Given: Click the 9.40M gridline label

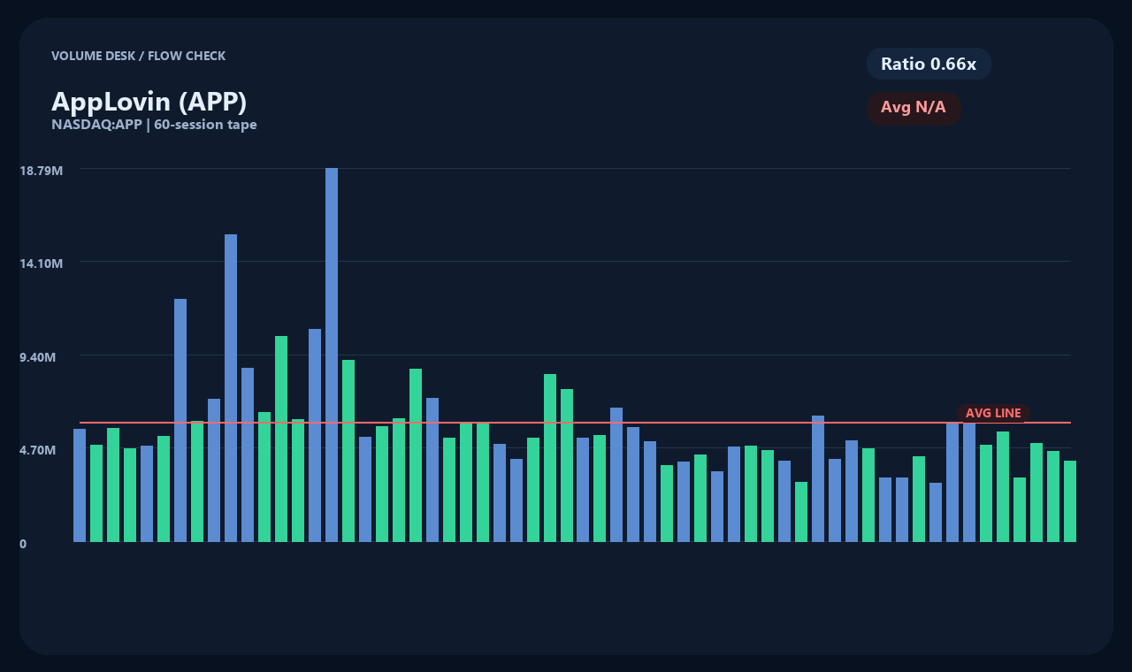Looking at the screenshot, I should pyautogui.click(x=40, y=357).
